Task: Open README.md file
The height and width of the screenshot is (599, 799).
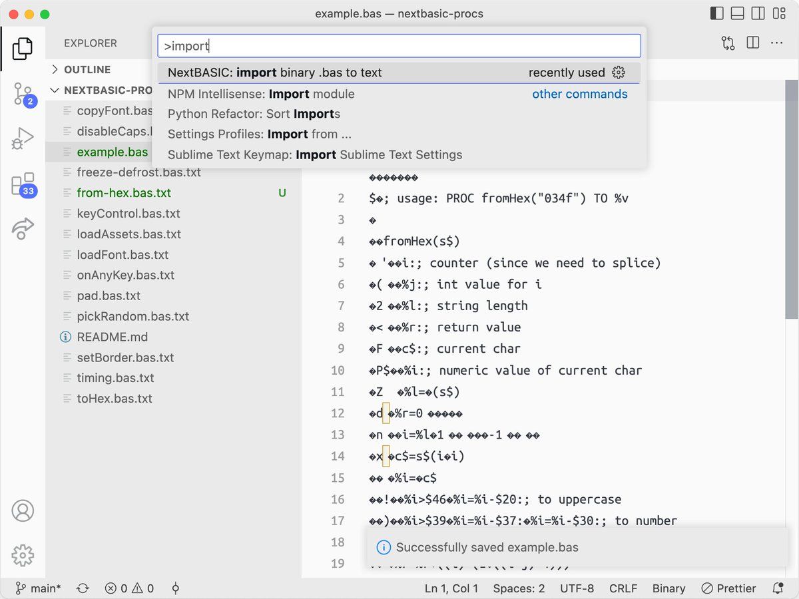Action: click(113, 337)
